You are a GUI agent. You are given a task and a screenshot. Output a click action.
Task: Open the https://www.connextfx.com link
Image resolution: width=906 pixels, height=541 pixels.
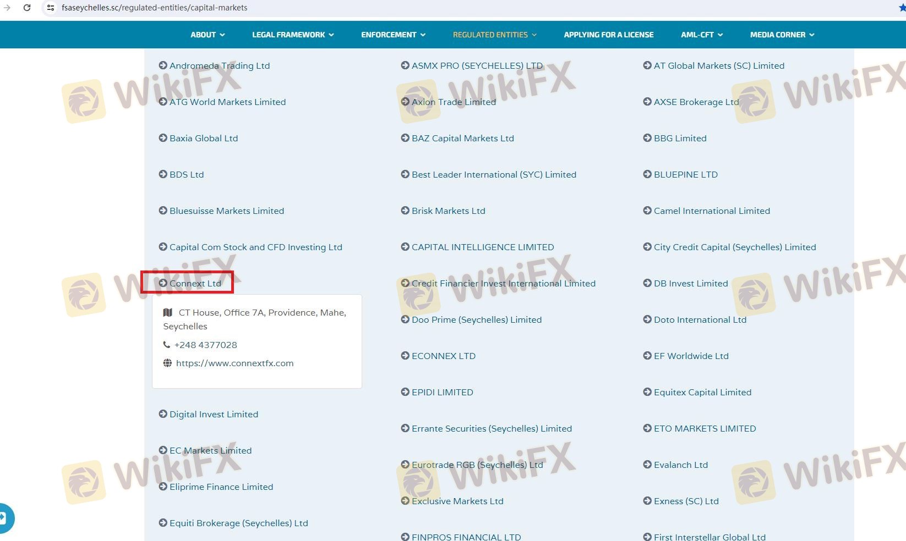click(234, 363)
